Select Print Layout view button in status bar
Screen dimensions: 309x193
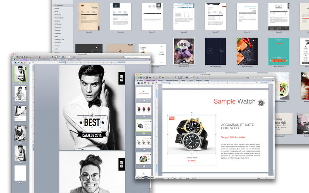pos(146,178)
